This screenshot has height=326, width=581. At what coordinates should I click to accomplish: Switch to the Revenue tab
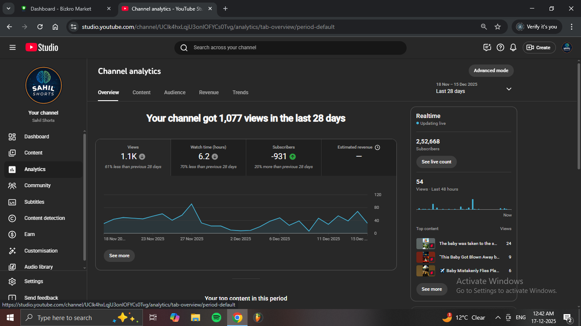209,93
